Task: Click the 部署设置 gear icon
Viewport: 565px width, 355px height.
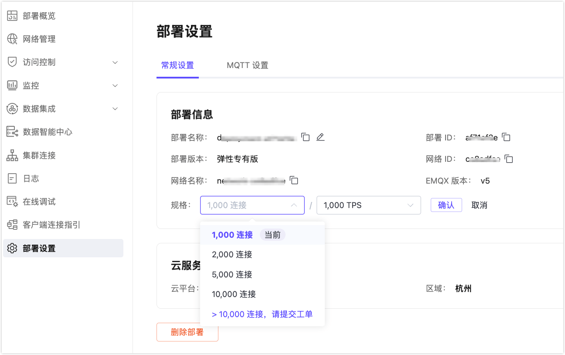Action: [x=12, y=249]
